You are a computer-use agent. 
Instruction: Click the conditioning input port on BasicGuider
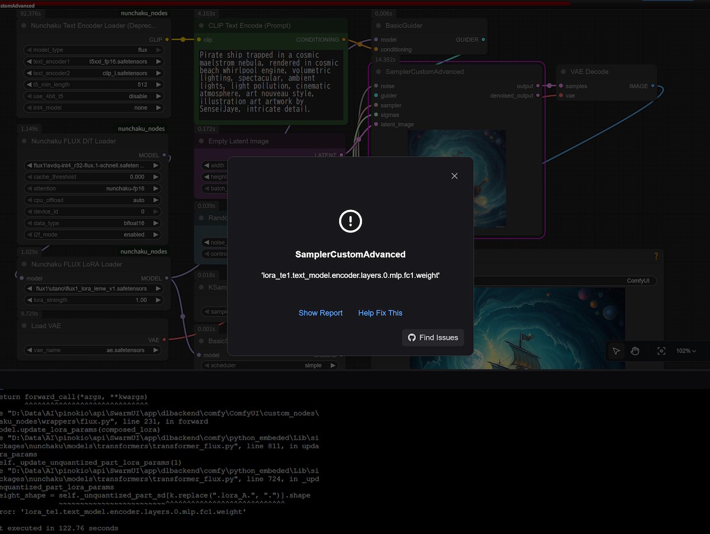(x=375, y=49)
